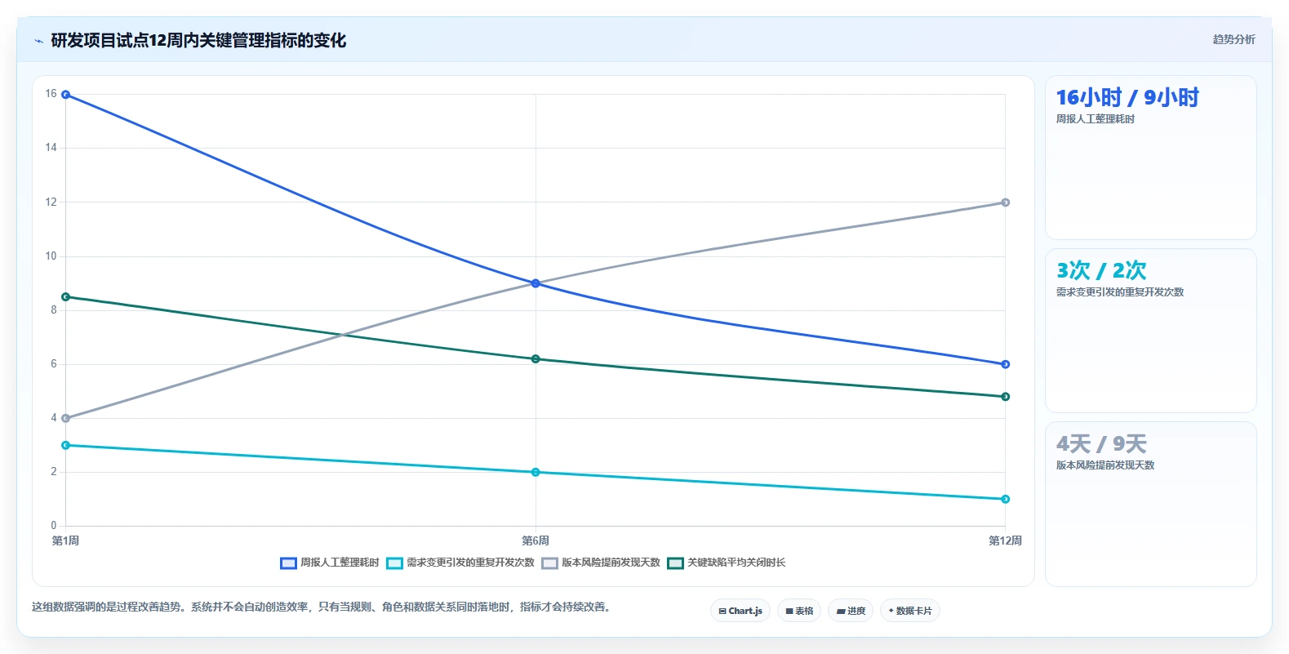Click the cyan line point at 第6周 value 2

536,472
